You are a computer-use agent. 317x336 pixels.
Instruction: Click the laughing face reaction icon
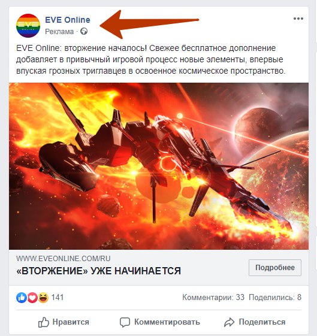(43, 298)
